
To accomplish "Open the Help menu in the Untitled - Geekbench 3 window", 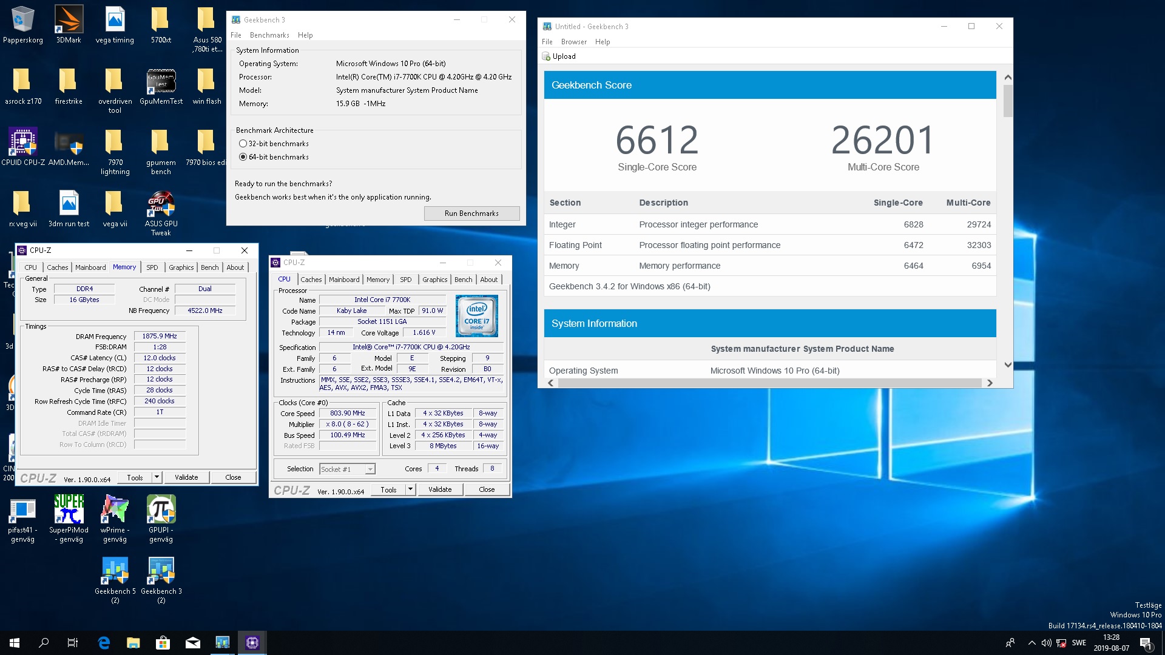I will click(603, 42).
